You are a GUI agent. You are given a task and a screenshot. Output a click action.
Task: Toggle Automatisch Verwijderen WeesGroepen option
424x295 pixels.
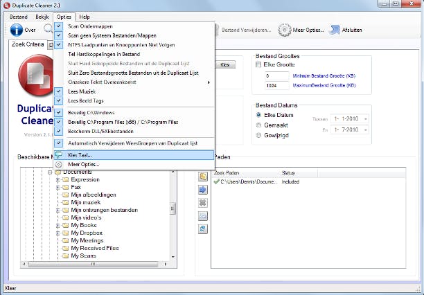[134, 143]
